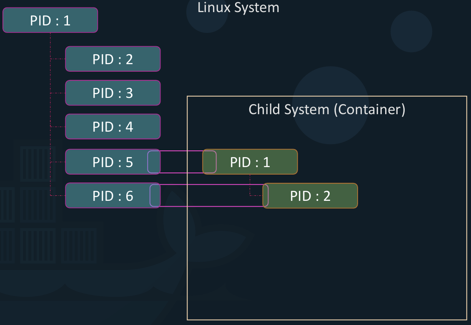Select the teal PID : 2 host box

tap(113, 59)
